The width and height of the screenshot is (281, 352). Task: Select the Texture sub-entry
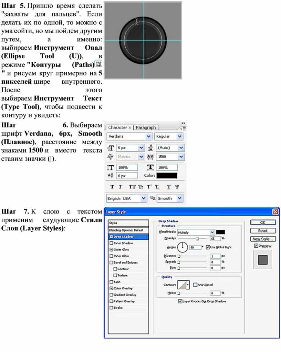(x=123, y=275)
